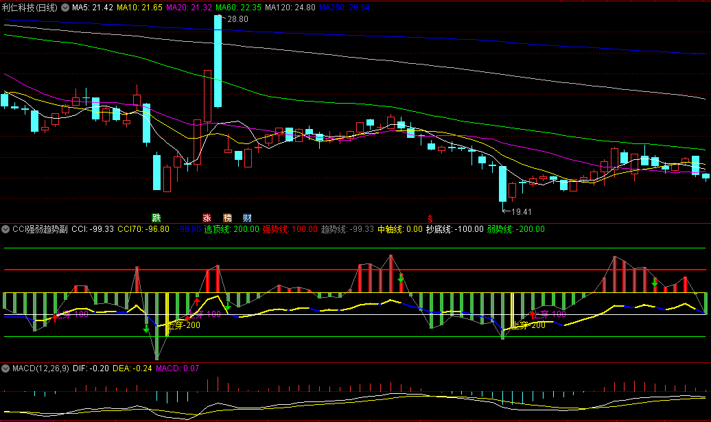Click the DEA: -0.24 value
Screen dimensions: 711x422
[132, 368]
